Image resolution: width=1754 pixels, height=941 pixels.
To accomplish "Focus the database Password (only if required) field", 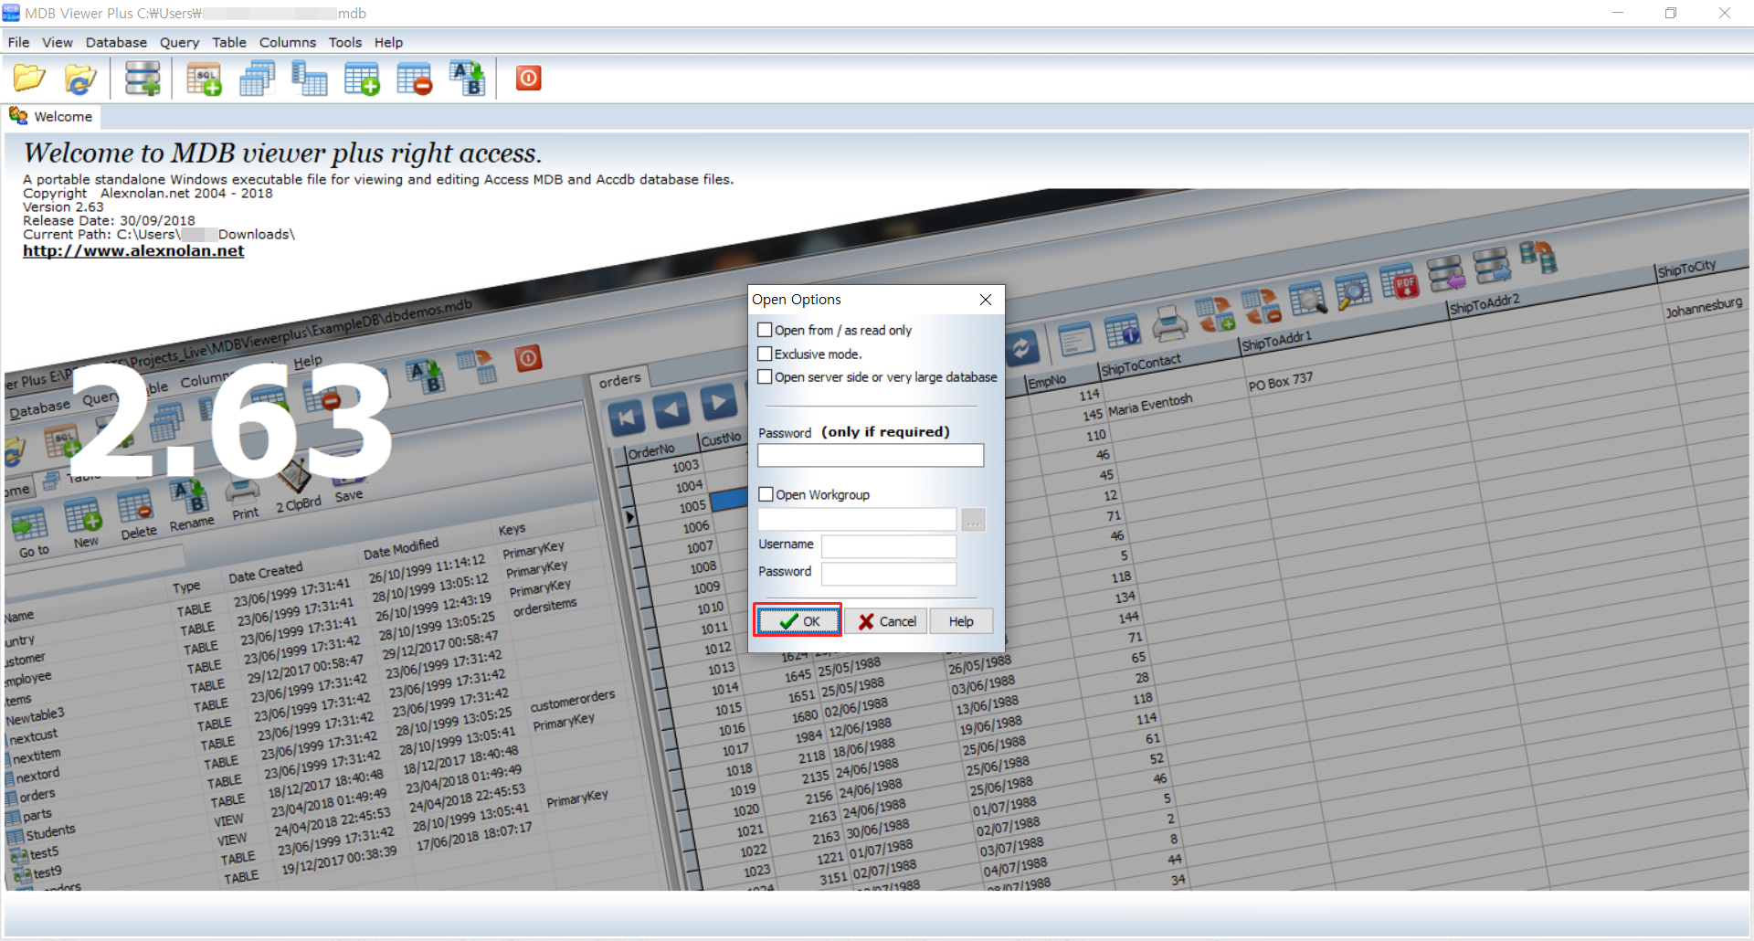I will pyautogui.click(x=871, y=455).
